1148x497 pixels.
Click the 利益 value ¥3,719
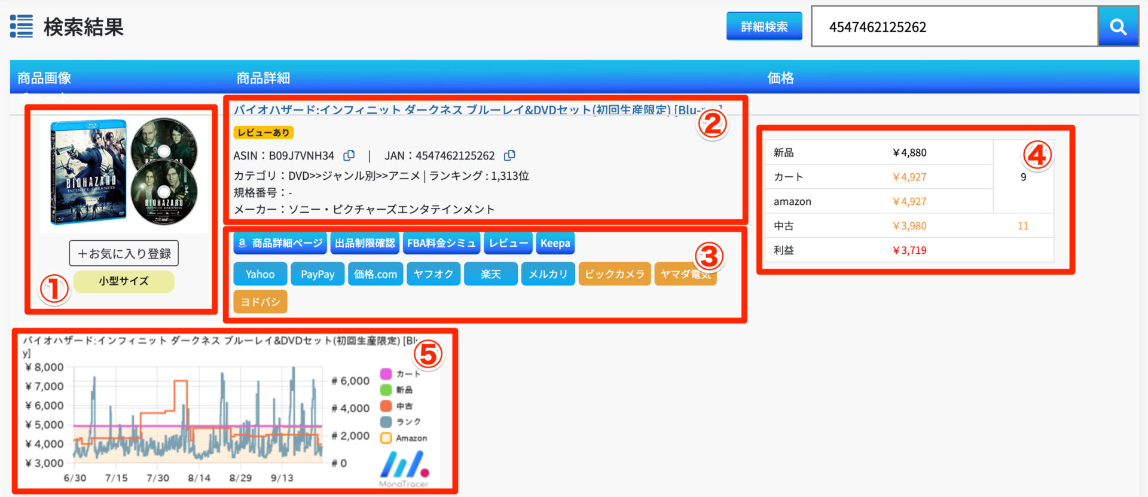(x=909, y=250)
